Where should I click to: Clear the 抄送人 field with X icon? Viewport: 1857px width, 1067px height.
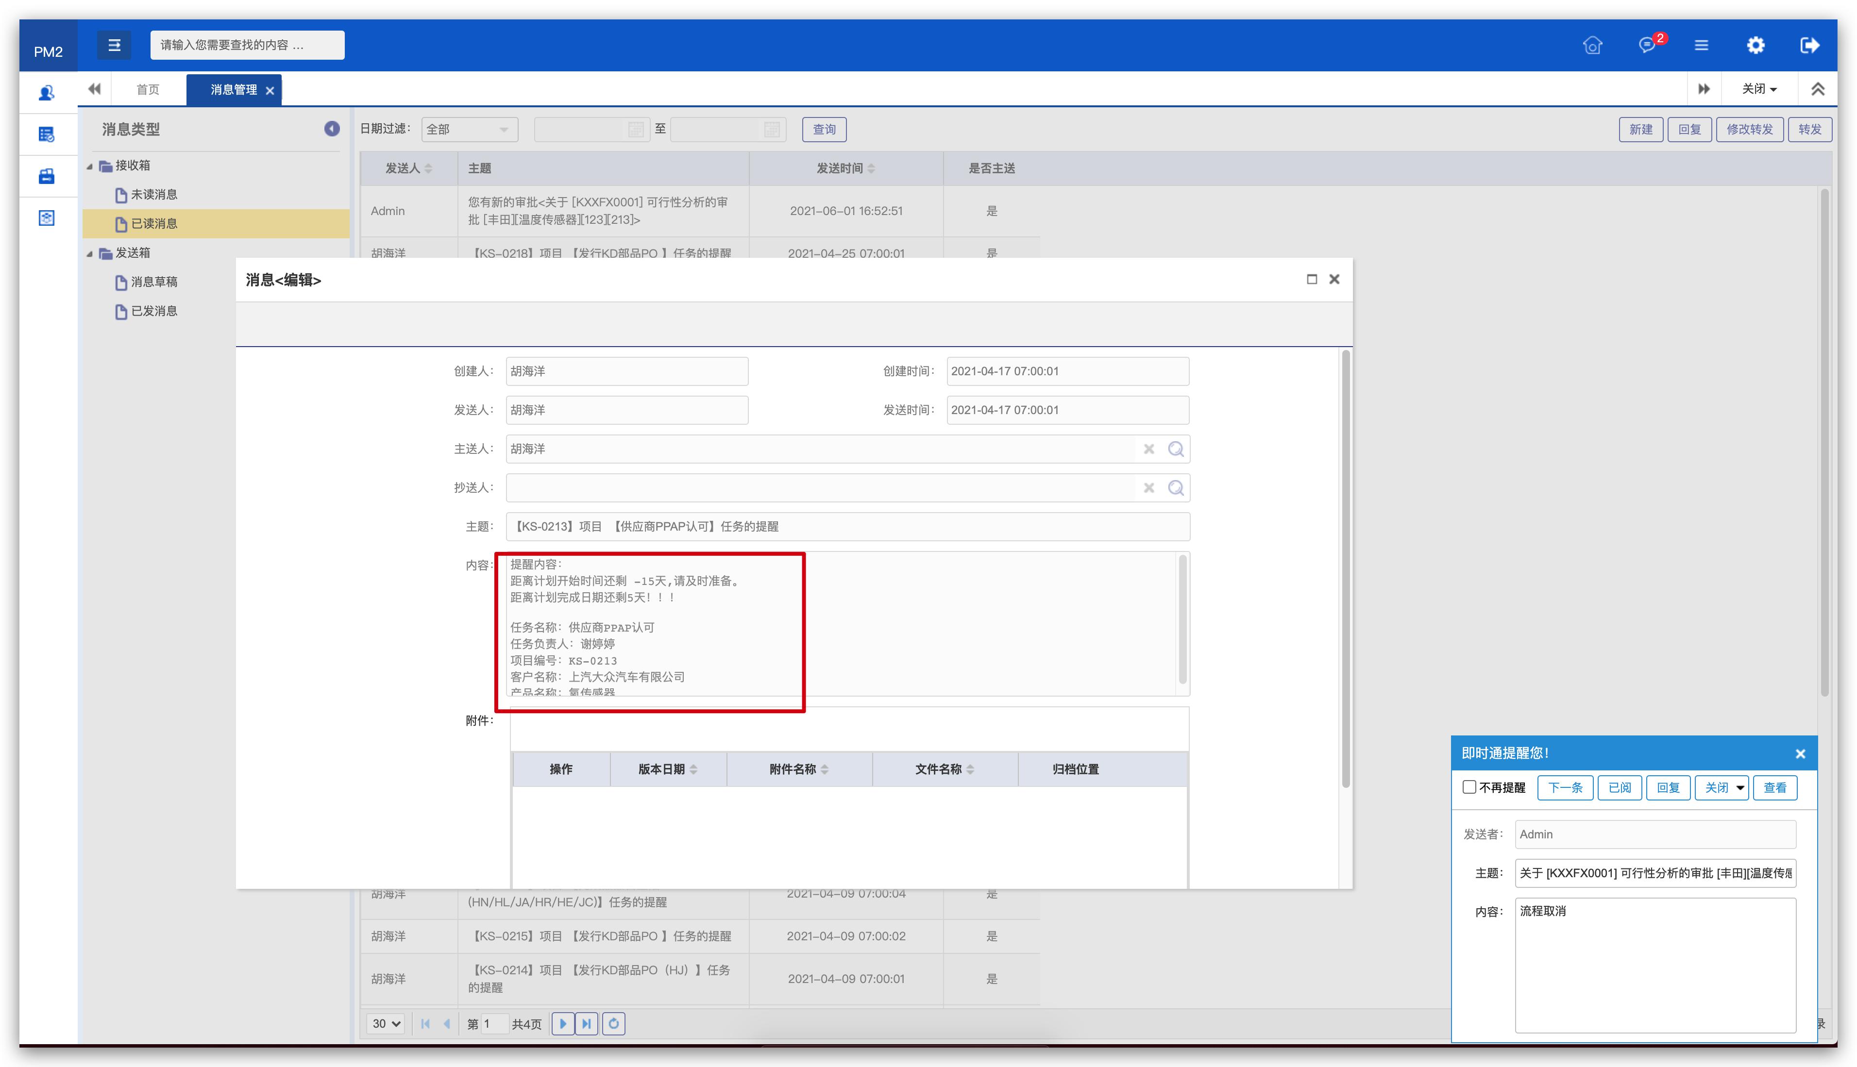point(1149,488)
